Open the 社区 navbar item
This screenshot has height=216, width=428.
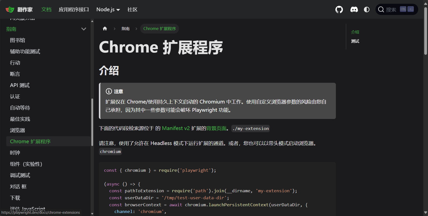click(132, 9)
